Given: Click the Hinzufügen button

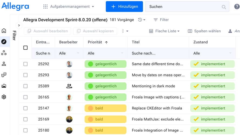Looking at the screenshot, I should coord(124,6).
